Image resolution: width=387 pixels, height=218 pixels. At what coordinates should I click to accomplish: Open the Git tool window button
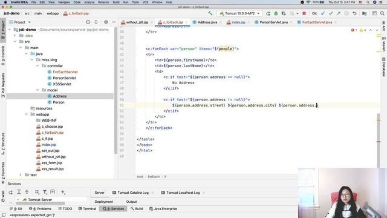point(16,209)
